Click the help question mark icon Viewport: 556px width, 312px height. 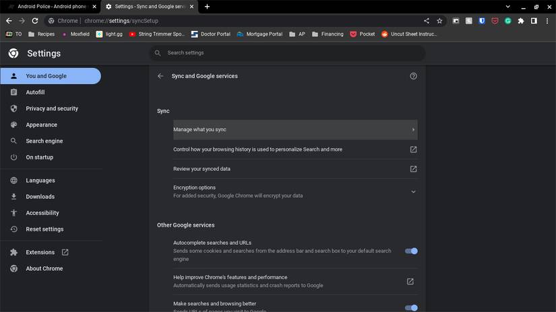(413, 76)
